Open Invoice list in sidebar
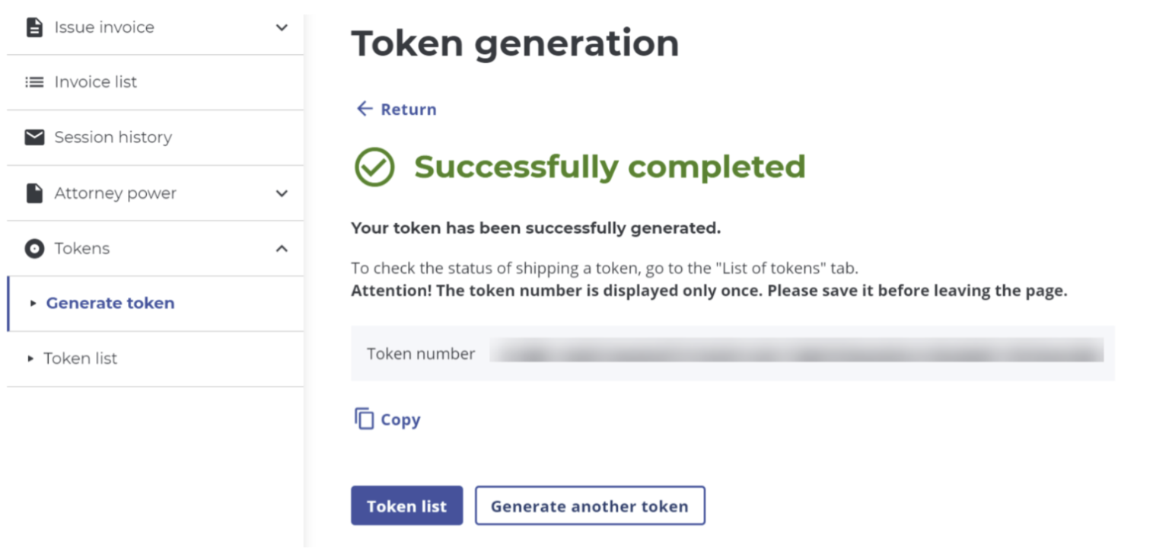 click(95, 82)
